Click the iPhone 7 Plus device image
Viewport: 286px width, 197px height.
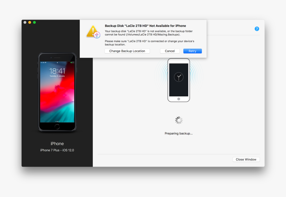tap(57, 92)
